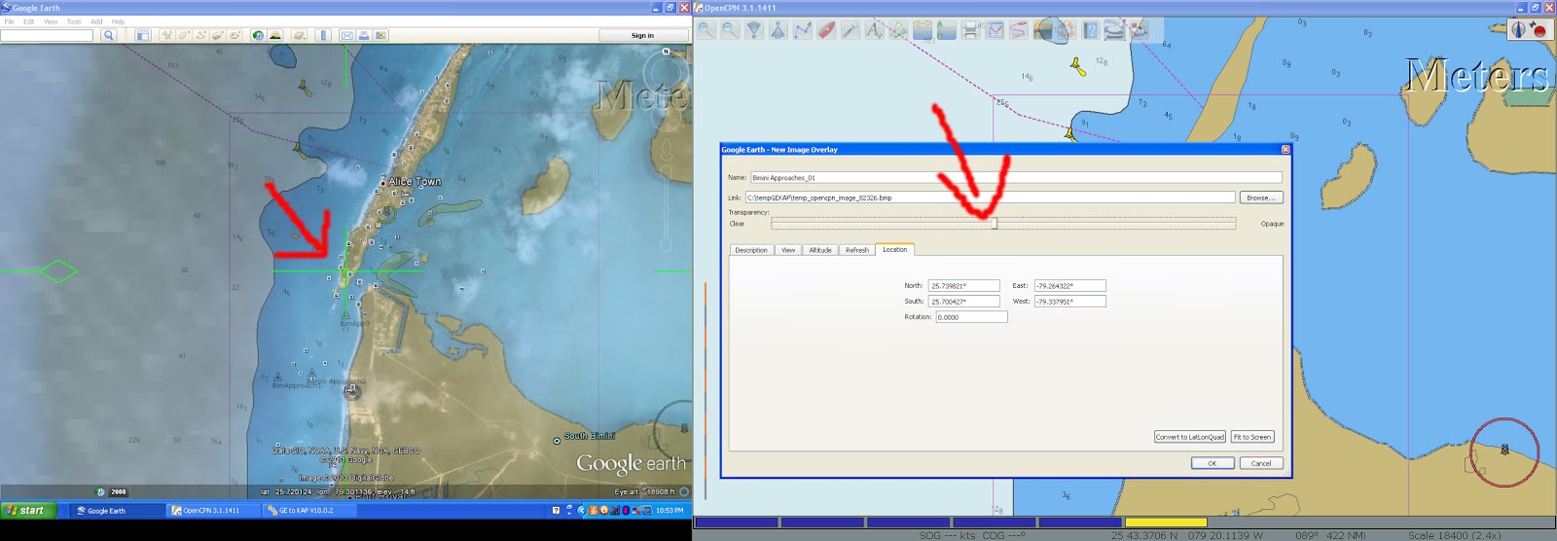This screenshot has height=541, width=1557.
Task: Switch to the Refresh tab
Action: click(x=857, y=250)
